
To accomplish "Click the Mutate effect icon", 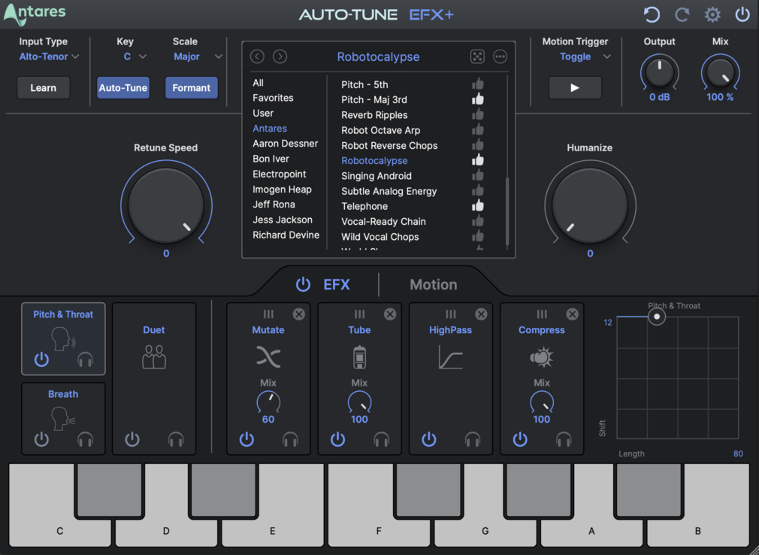I will pyautogui.click(x=268, y=356).
